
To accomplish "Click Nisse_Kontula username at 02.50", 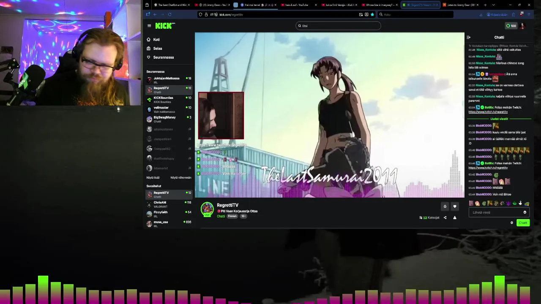I will 486,63.
